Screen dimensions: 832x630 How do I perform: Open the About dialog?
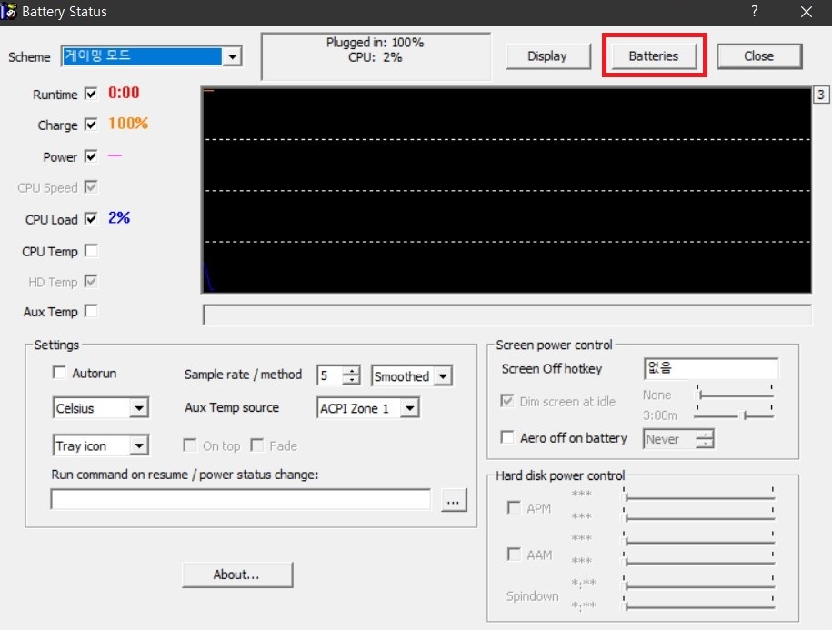(236, 575)
